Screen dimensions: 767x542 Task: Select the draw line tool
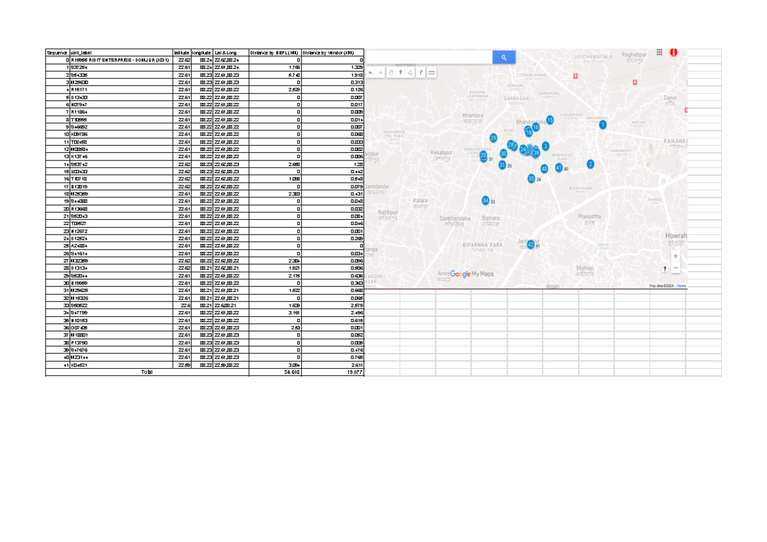click(x=410, y=73)
